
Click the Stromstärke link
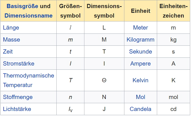click(19, 64)
